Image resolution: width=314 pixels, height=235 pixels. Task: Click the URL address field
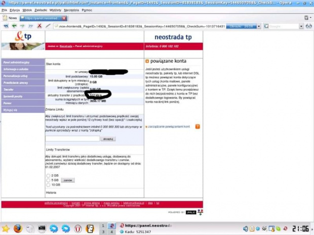140,26
